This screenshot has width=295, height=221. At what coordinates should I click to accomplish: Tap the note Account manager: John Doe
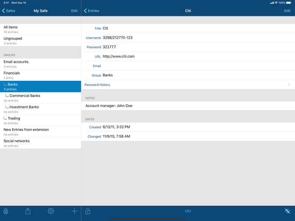click(x=109, y=106)
